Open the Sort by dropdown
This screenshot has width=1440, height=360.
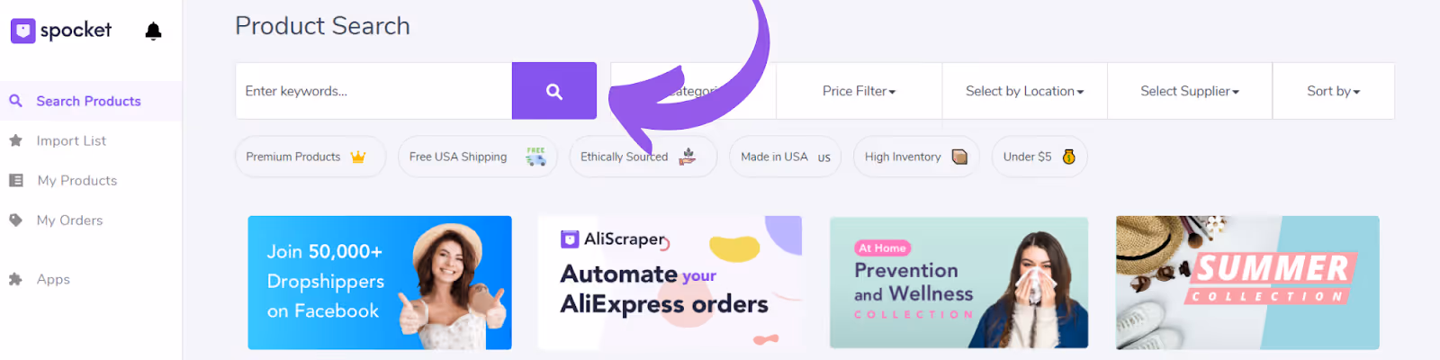pos(1334,91)
